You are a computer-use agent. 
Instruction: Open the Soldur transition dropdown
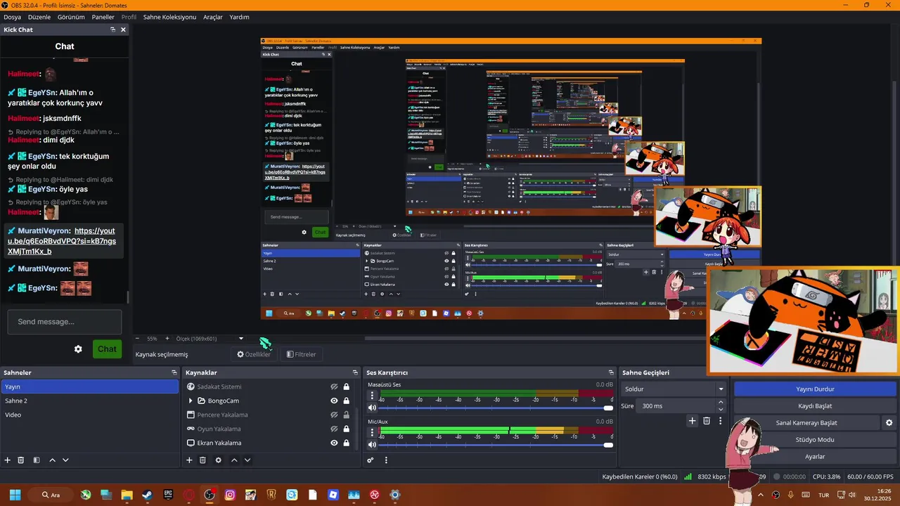674,389
